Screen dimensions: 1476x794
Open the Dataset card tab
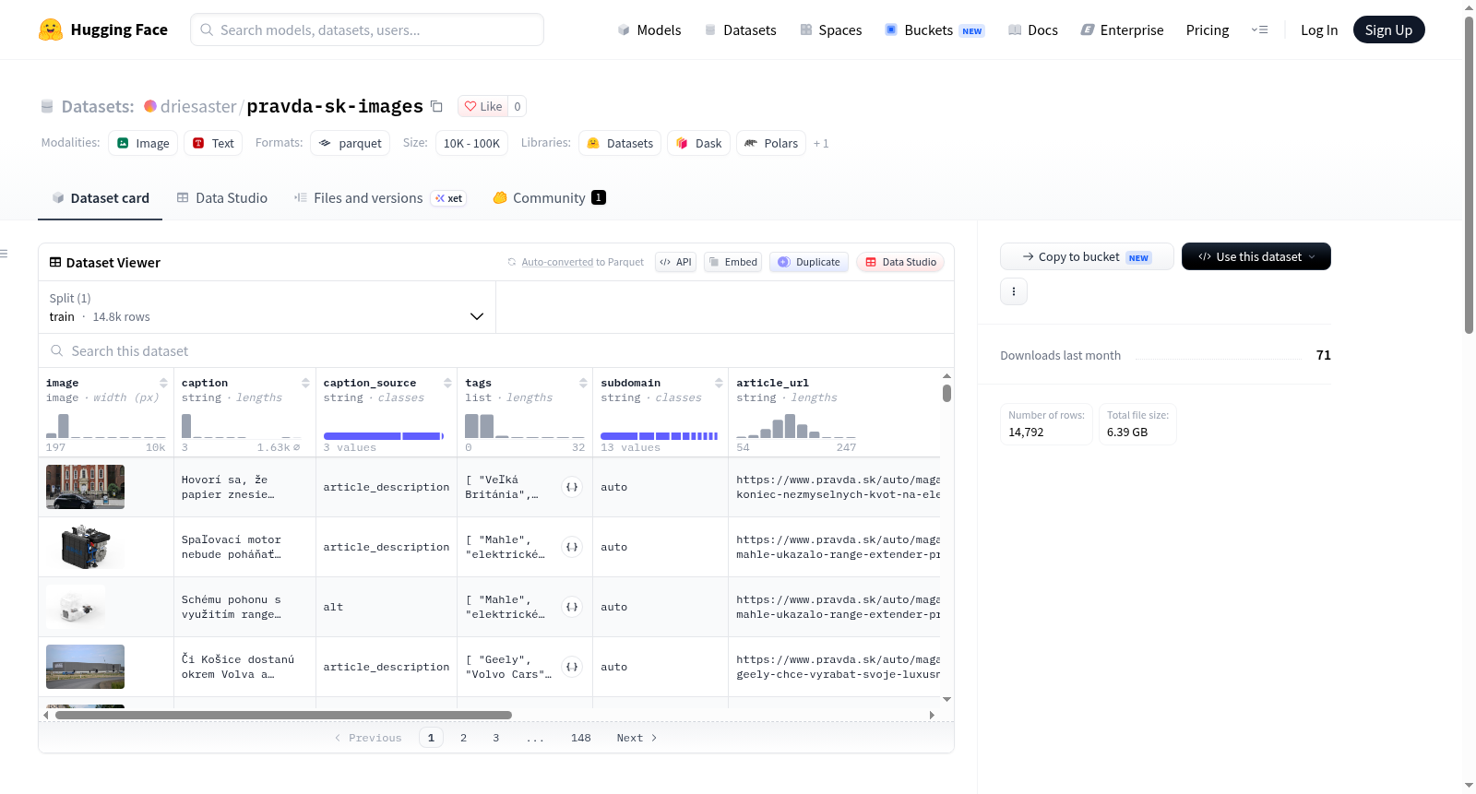click(100, 198)
